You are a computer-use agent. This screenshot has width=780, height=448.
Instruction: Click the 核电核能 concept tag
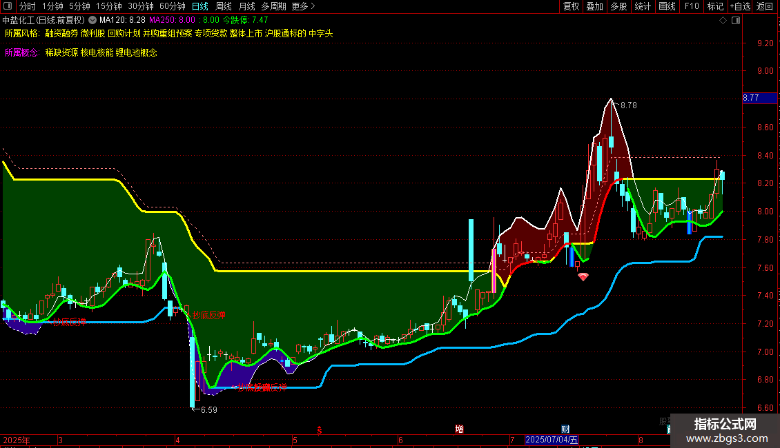pos(97,52)
